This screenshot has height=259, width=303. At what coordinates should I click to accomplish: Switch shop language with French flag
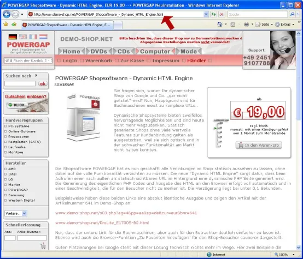tap(33, 37)
